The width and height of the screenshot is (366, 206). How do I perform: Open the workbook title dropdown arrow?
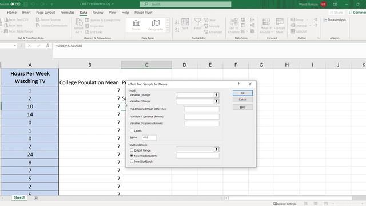pos(113,4)
